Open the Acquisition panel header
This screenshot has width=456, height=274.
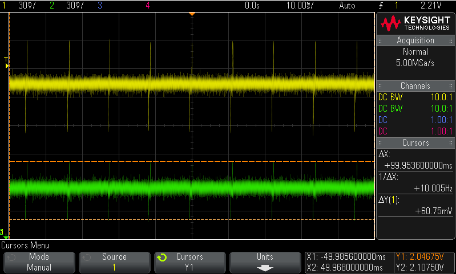(415, 40)
